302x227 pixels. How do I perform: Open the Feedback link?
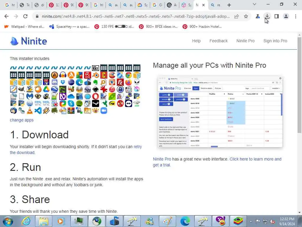[219, 41]
